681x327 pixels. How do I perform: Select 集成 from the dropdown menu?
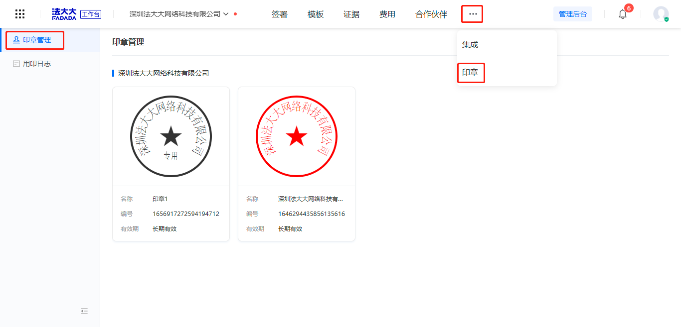pyautogui.click(x=470, y=44)
